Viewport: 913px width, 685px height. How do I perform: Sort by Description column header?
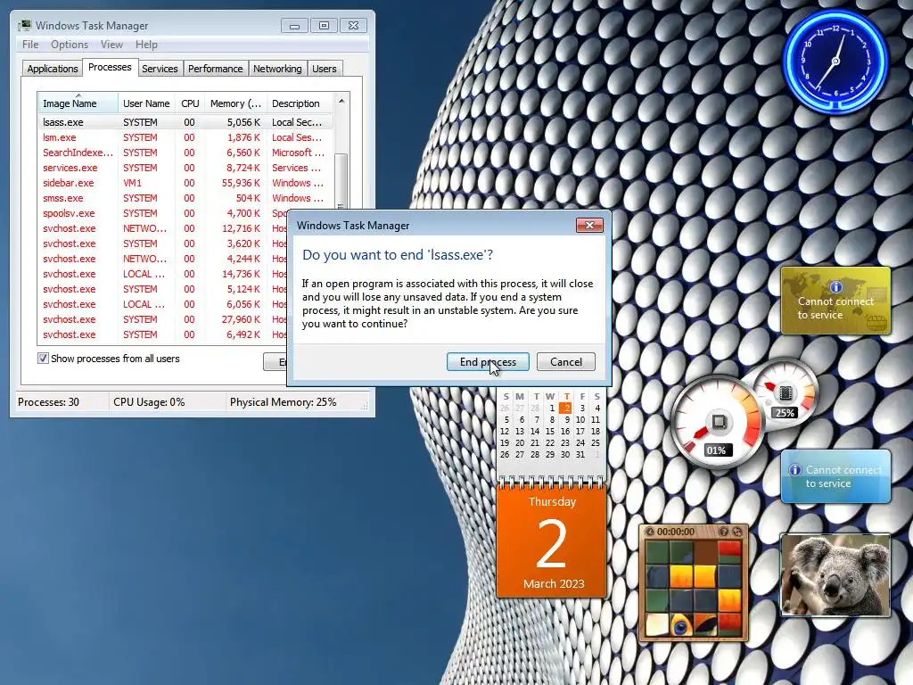[x=300, y=103]
